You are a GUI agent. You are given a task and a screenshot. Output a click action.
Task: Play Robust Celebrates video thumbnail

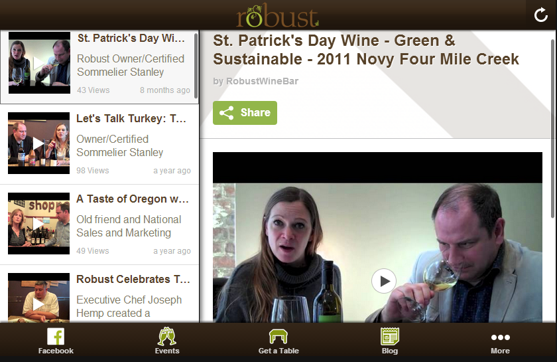38,298
